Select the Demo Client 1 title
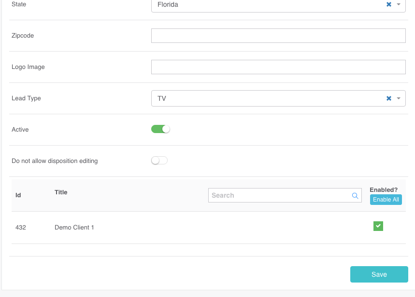The width and height of the screenshot is (415, 297). (x=74, y=227)
